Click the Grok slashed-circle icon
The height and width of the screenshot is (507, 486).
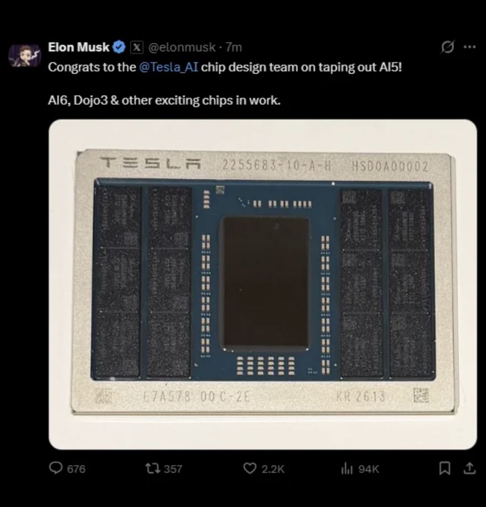click(x=448, y=47)
